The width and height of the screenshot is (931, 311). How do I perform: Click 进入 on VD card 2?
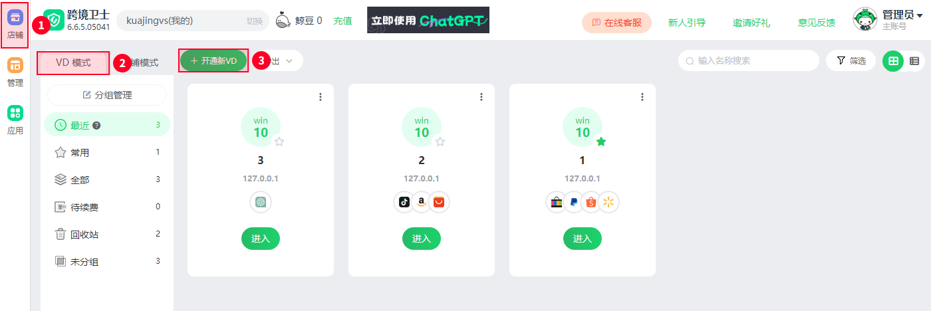point(422,239)
